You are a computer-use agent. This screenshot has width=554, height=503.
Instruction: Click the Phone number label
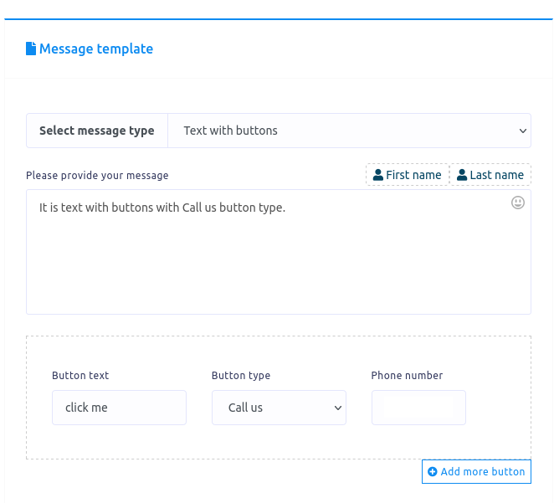coord(407,376)
